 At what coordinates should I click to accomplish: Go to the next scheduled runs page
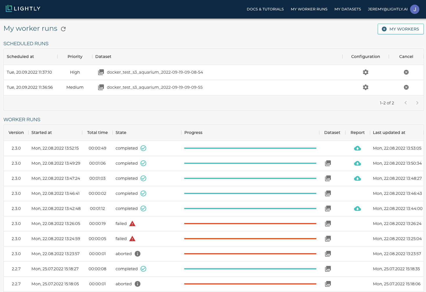tap(417, 103)
